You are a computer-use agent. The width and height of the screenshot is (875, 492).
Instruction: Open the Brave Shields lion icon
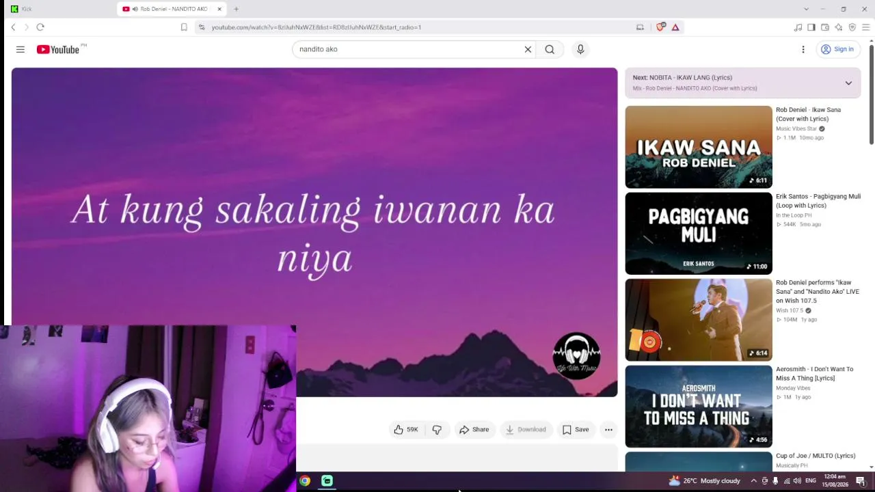[660, 27]
